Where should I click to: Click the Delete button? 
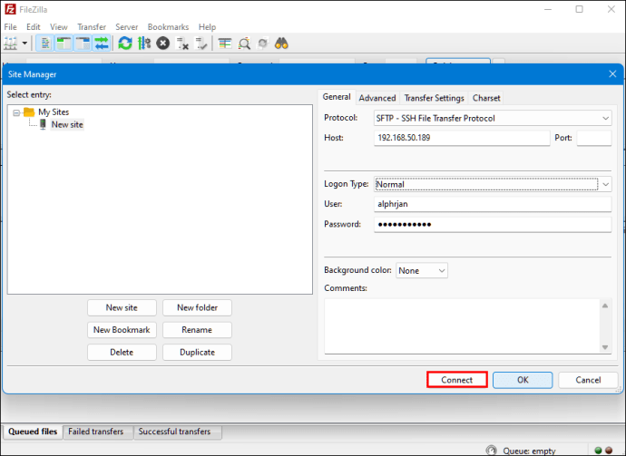click(122, 353)
